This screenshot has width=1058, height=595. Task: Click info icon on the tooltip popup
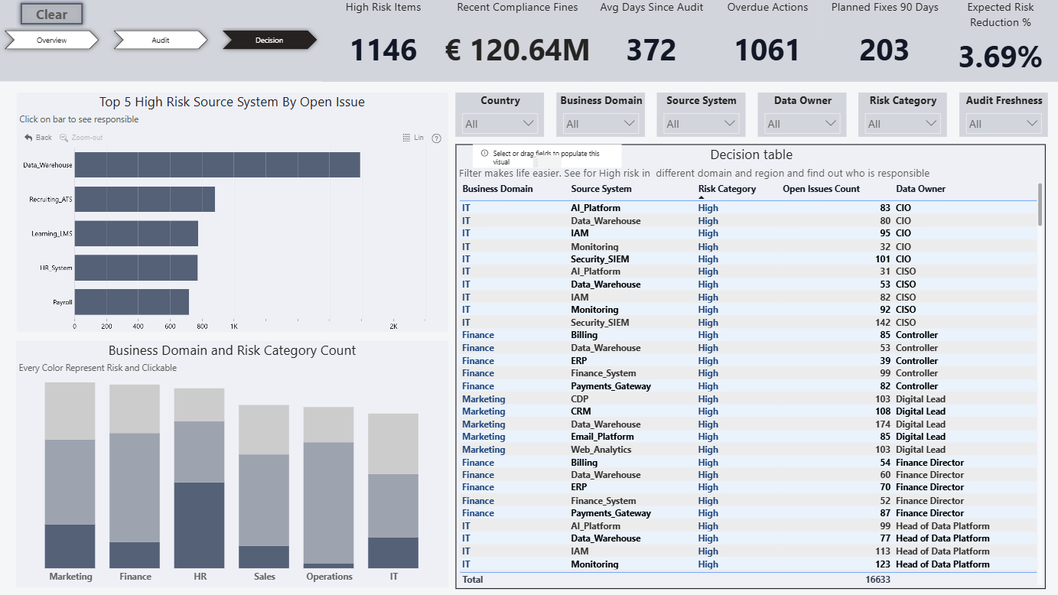tap(484, 154)
